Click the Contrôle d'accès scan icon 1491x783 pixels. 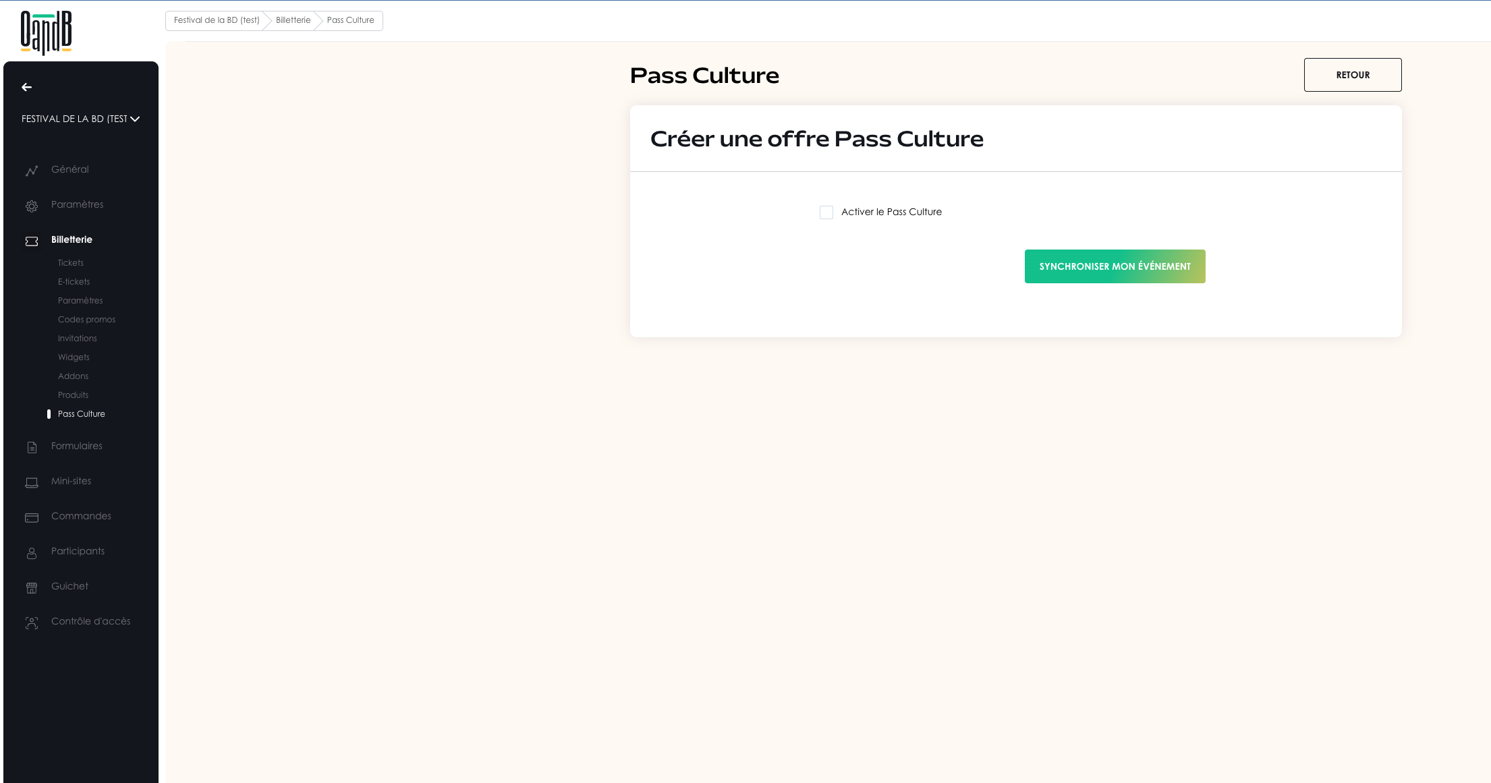32,622
